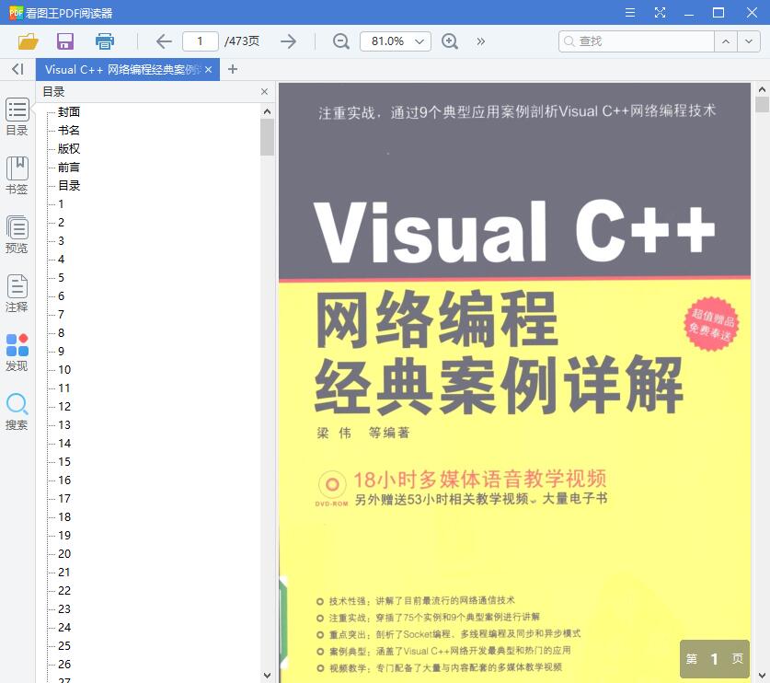Find the previous search result with the up arrow
The height and width of the screenshot is (683, 770).
(726, 41)
